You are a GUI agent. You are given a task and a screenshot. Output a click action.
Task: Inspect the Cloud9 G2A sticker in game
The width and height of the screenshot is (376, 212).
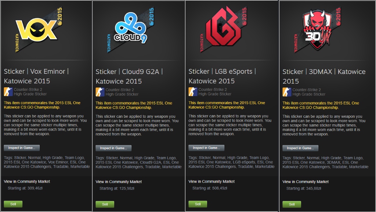click(x=113, y=148)
